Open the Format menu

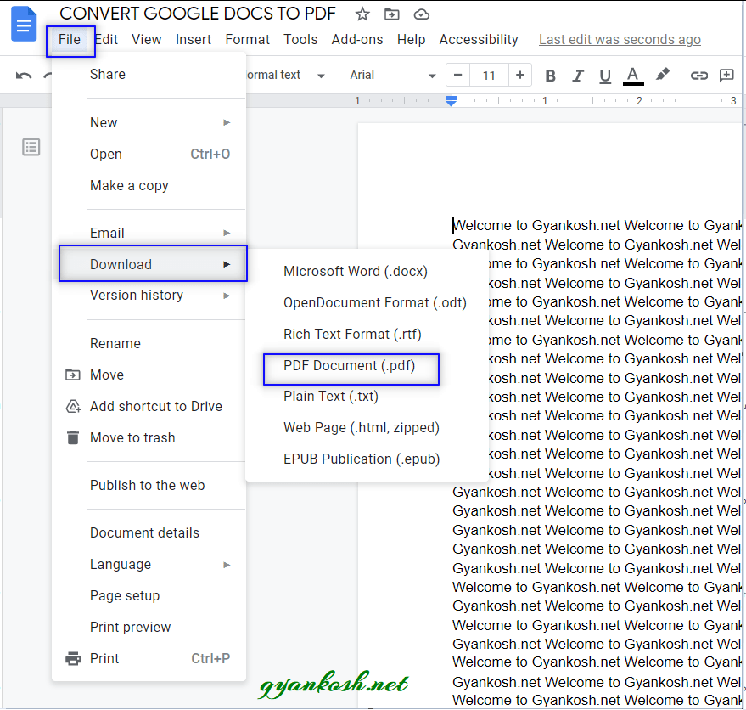point(248,40)
